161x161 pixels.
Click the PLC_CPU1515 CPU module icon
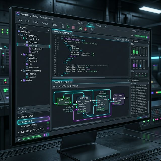coord(24,38)
